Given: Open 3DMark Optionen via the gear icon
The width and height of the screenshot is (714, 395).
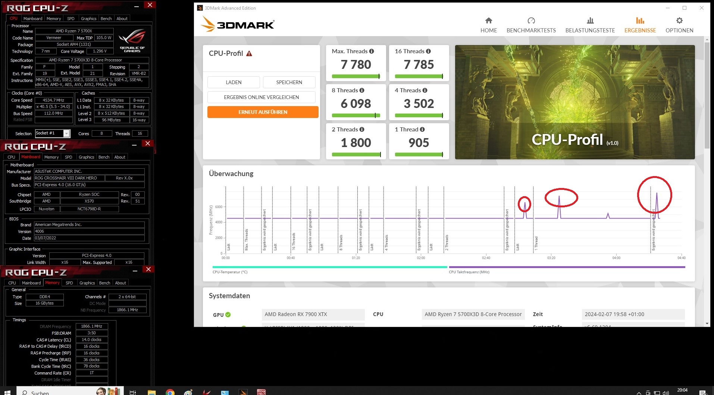Looking at the screenshot, I should coord(679,21).
